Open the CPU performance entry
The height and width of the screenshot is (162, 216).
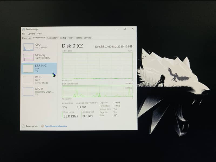tap(39, 46)
